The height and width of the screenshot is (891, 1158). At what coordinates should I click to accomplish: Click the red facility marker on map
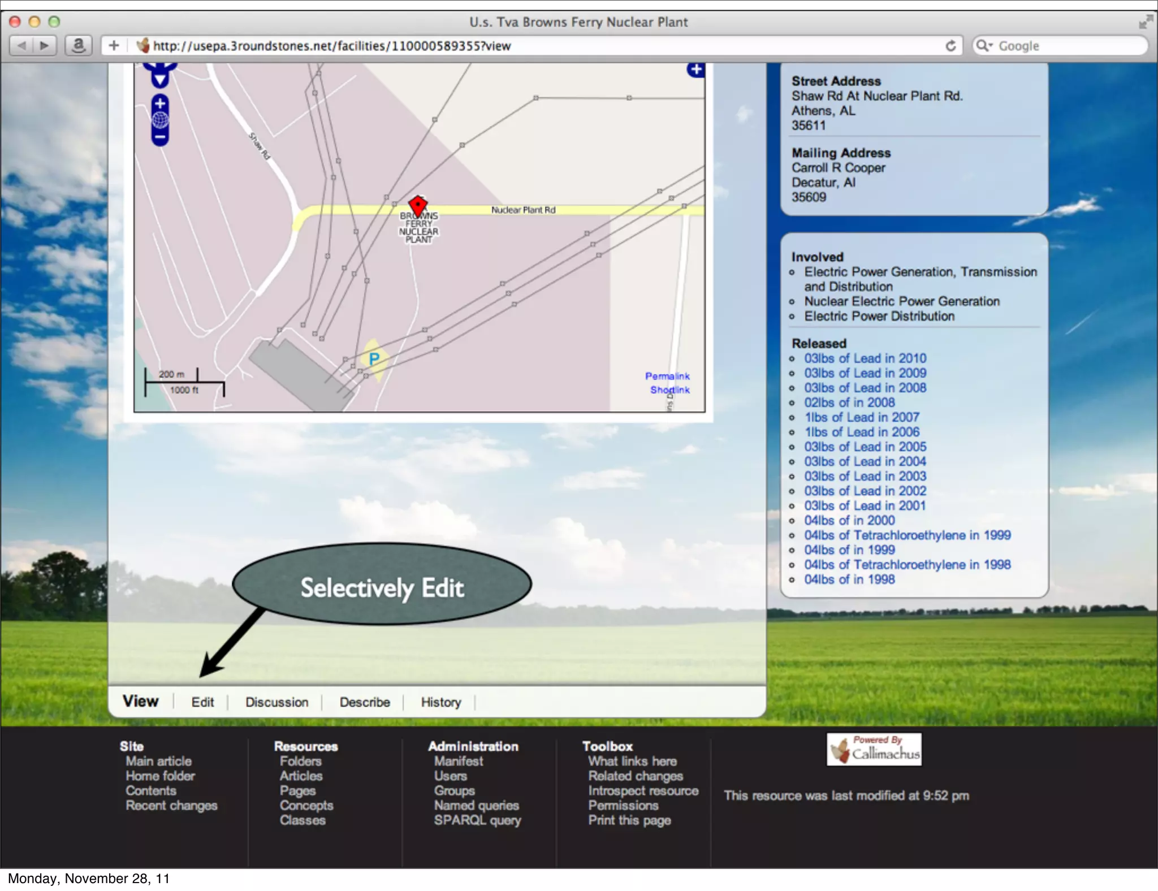click(x=418, y=206)
